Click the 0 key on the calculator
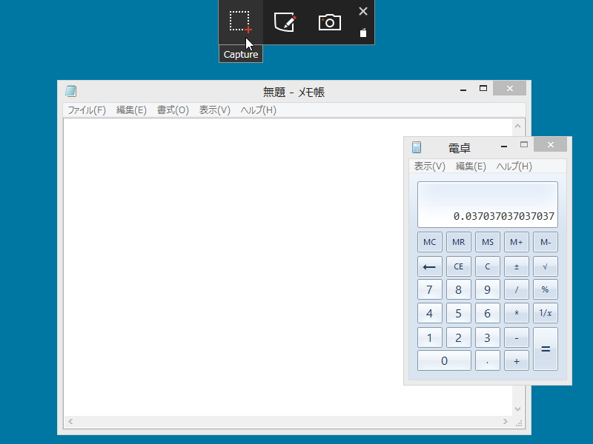This screenshot has width=593, height=444. pos(444,360)
